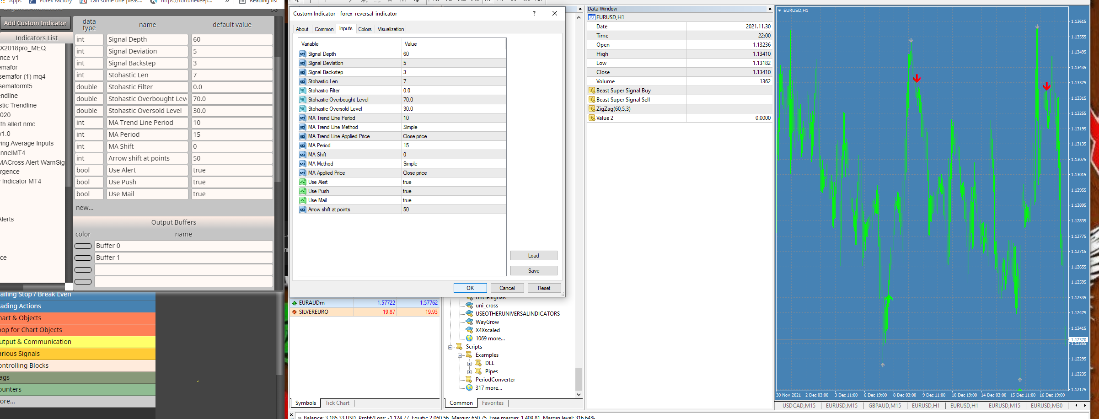
Task: Expand the DLL tree node
Action: [x=469, y=363]
